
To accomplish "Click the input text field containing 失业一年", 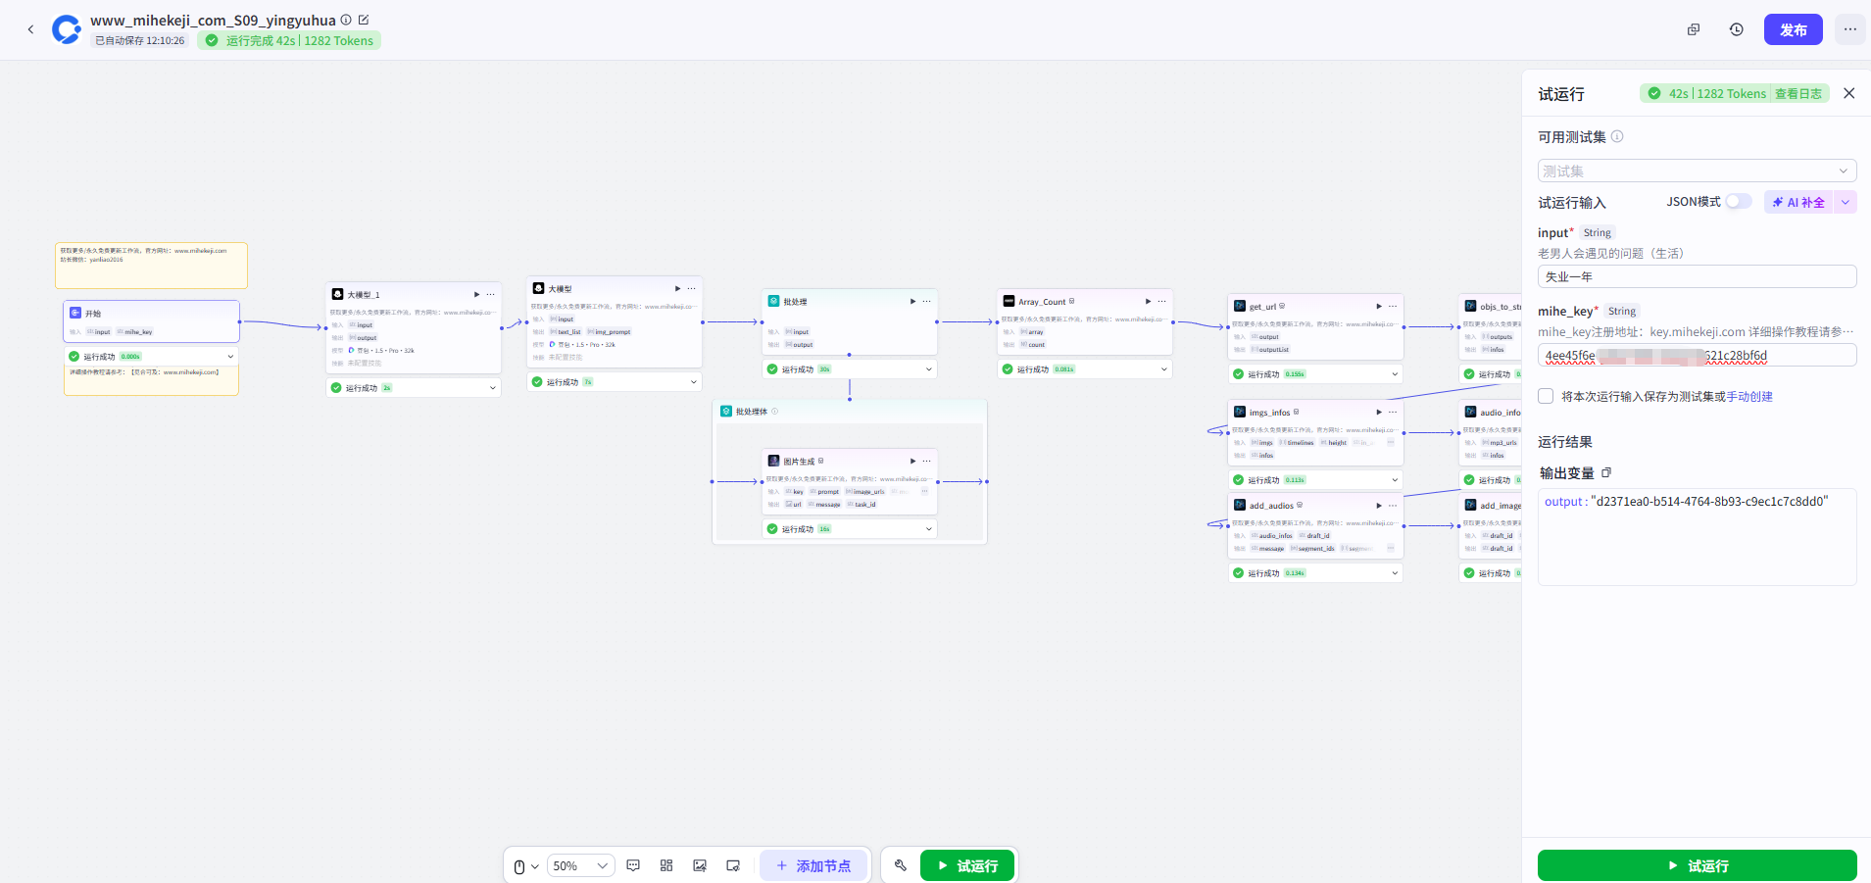I will point(1697,276).
